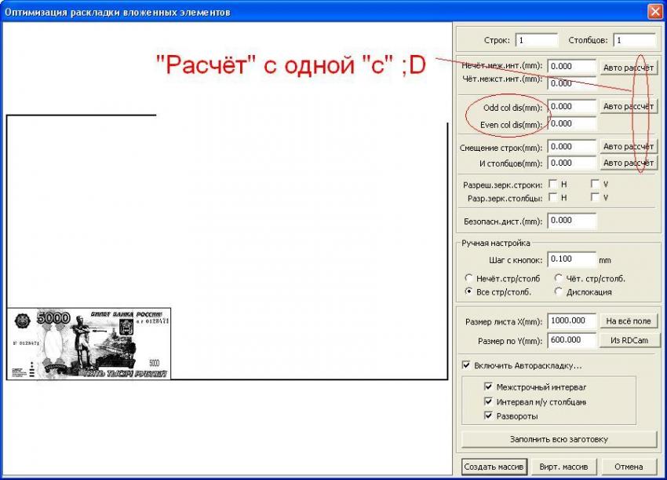Toggle the Межстрочный интервал checkbox
667x480 pixels.
[489, 387]
